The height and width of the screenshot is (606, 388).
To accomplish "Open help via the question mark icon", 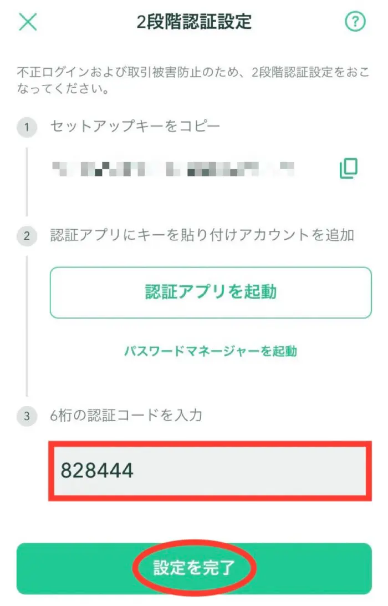I will coord(355,22).
